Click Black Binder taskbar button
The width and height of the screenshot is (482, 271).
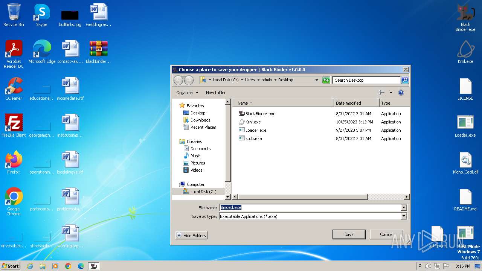point(94,266)
